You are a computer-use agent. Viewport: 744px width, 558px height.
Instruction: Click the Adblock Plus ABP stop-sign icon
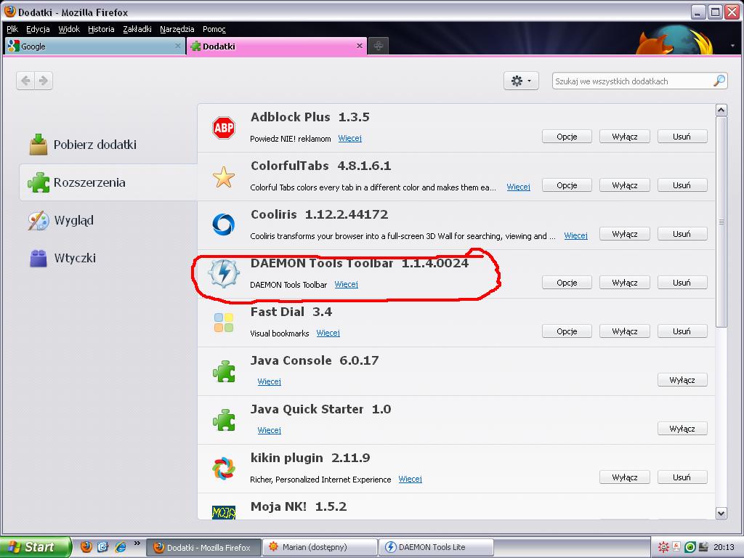click(224, 128)
